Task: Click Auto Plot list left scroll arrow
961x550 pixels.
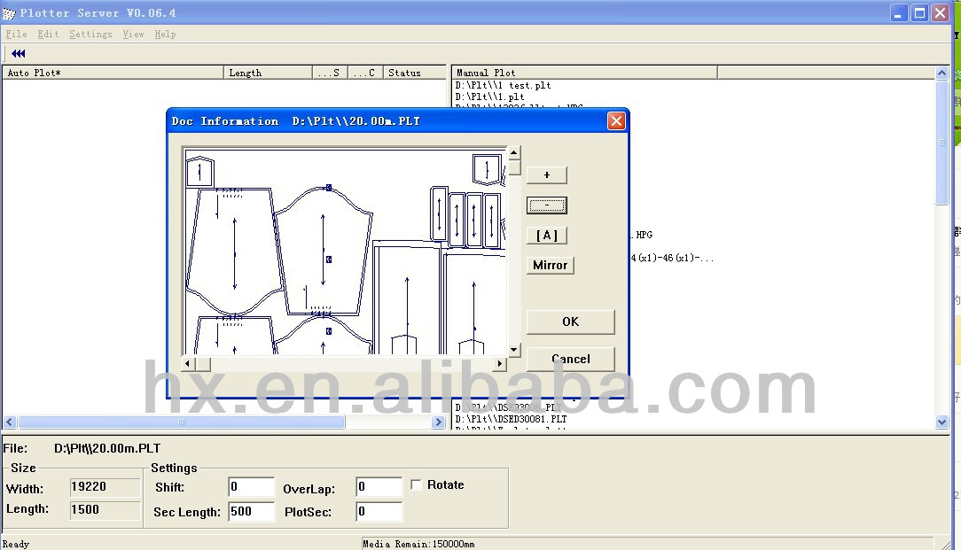Action: pos(9,422)
